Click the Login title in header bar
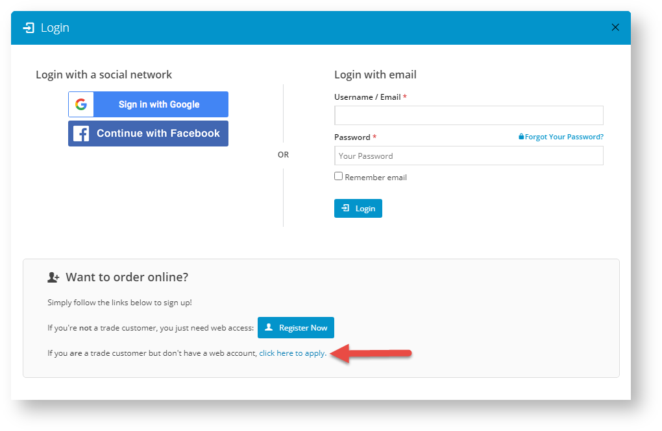 tap(55, 28)
